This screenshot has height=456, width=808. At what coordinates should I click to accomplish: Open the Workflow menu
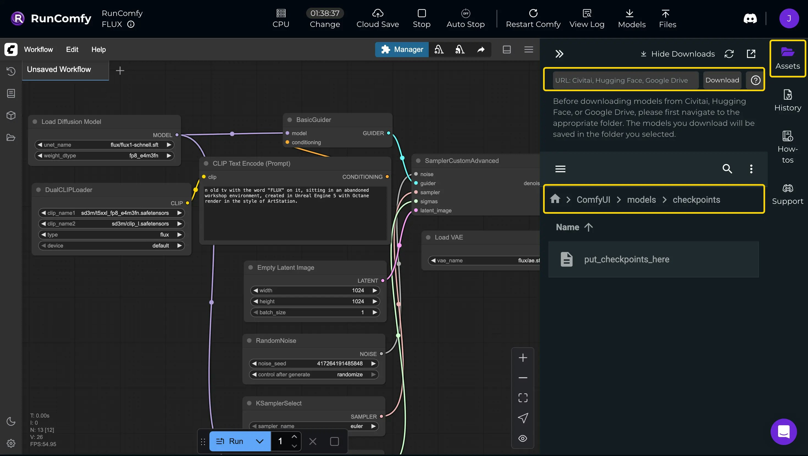tap(38, 49)
